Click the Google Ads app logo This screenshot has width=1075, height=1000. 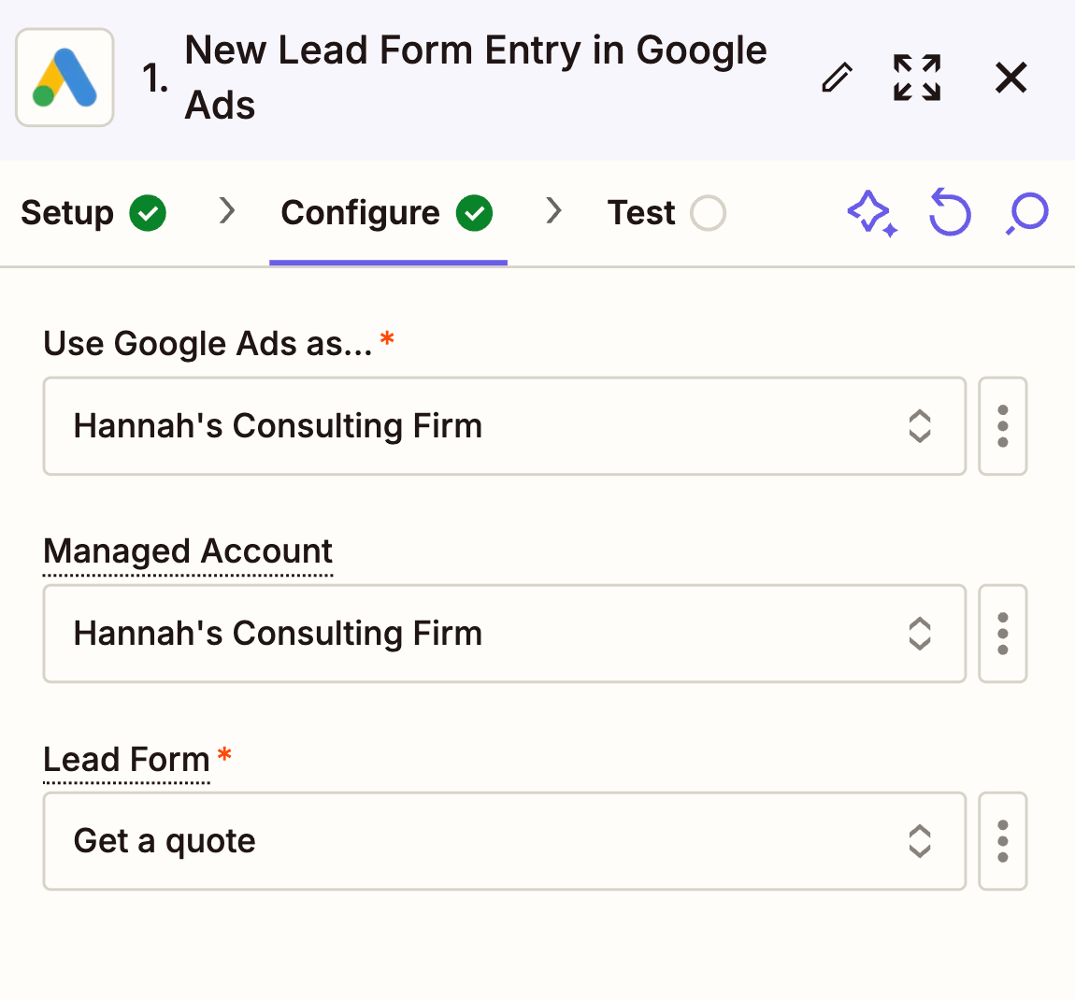tap(64, 78)
